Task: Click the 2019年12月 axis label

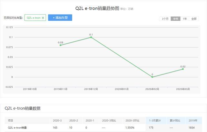Action: click(91, 89)
